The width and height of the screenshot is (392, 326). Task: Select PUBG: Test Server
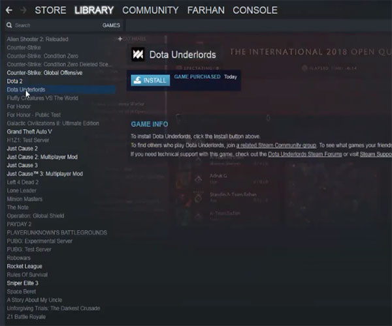[x=29, y=250]
